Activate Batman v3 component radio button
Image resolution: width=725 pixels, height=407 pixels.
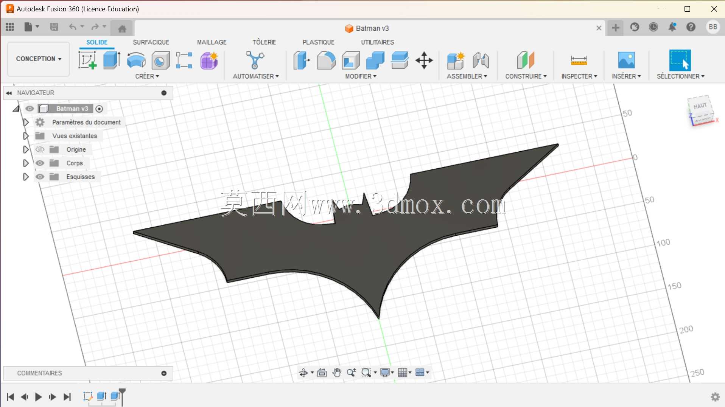tap(100, 109)
